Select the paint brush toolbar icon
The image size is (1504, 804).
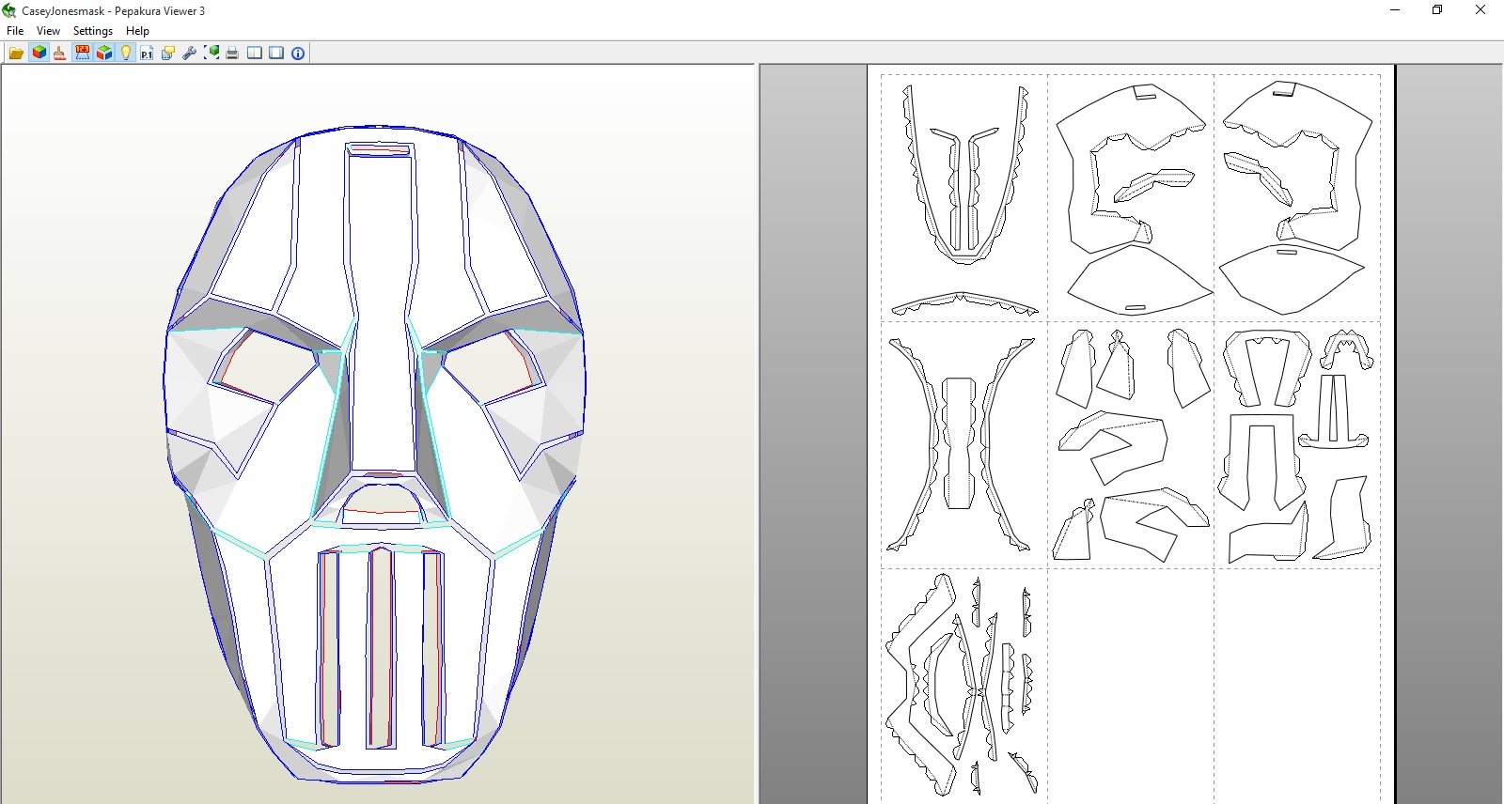tap(60, 53)
